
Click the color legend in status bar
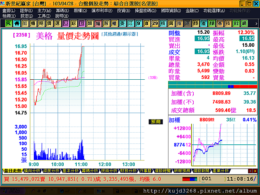click(190, 179)
